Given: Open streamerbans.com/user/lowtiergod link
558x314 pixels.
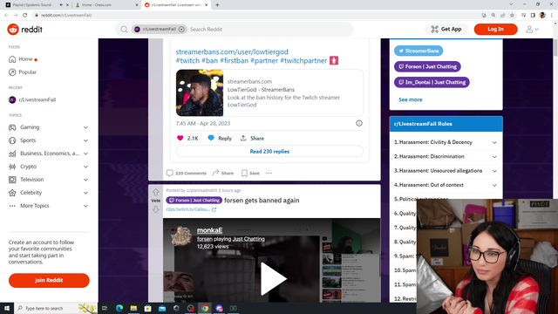Looking at the screenshot, I should pyautogui.click(x=232, y=52).
